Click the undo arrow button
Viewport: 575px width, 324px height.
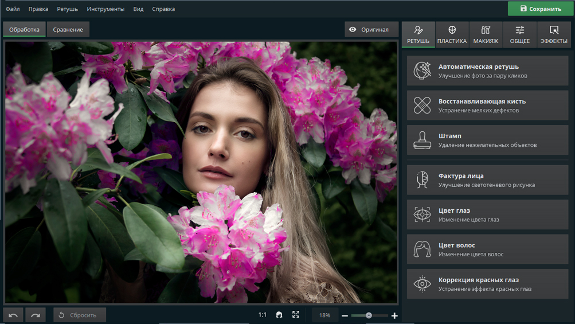point(13,315)
